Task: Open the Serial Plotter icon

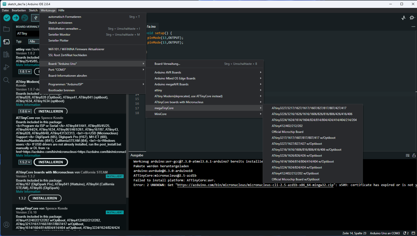Action: point(403,18)
